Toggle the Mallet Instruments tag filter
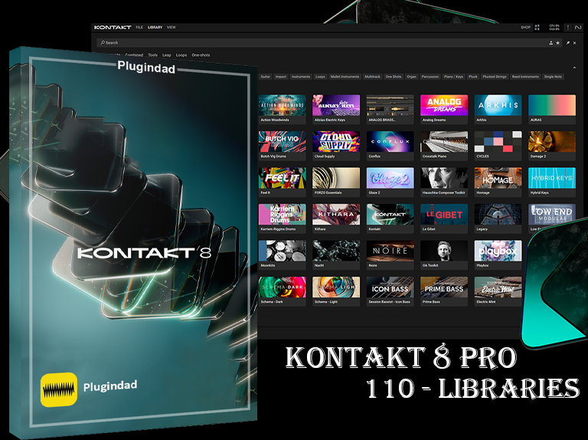The image size is (588, 440). click(345, 77)
